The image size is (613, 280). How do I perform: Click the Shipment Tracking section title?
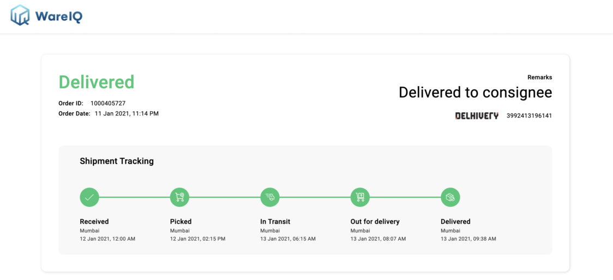tap(117, 161)
